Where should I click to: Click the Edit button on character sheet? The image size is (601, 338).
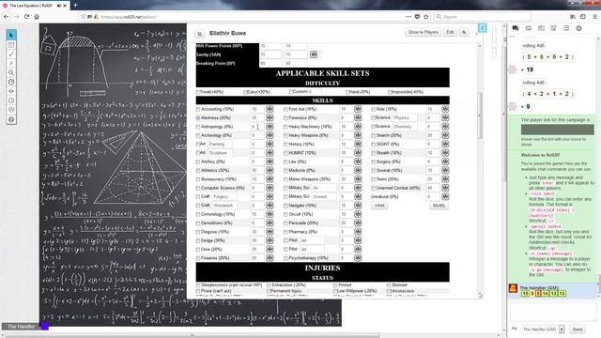450,32
